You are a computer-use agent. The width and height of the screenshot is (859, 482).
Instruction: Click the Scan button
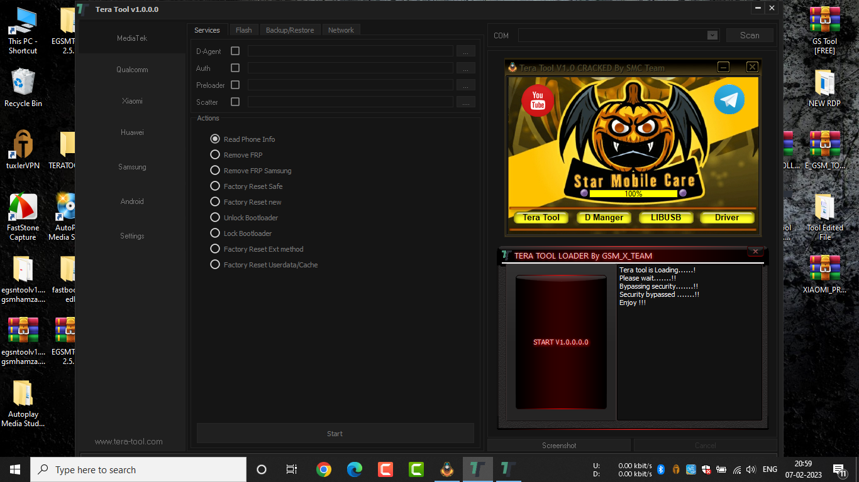[750, 35]
